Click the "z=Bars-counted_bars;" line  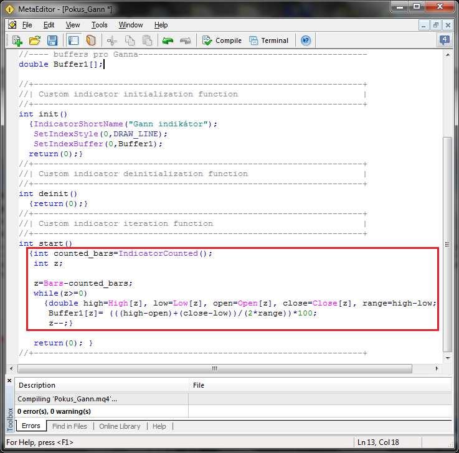(83, 283)
